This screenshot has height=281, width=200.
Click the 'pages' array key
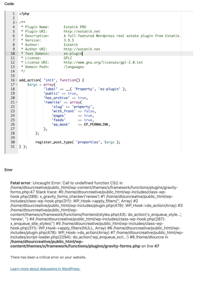point(59,116)
